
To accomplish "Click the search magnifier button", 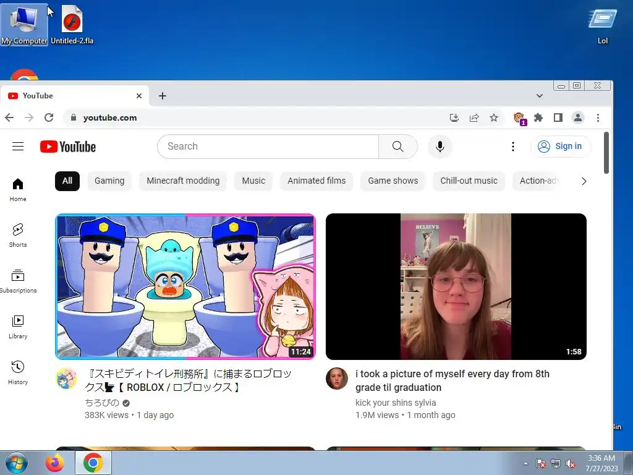I will [x=397, y=147].
